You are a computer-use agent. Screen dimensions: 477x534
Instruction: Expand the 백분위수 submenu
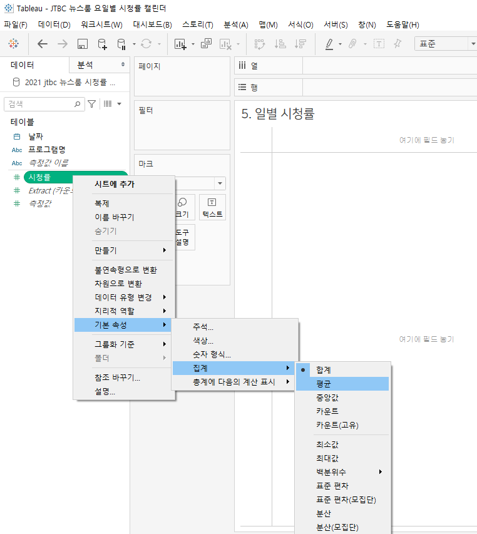(x=343, y=472)
